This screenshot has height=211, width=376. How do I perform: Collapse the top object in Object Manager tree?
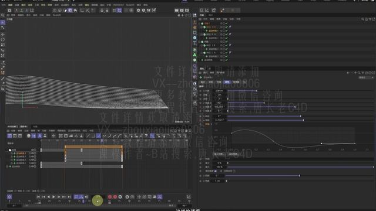click(200, 23)
